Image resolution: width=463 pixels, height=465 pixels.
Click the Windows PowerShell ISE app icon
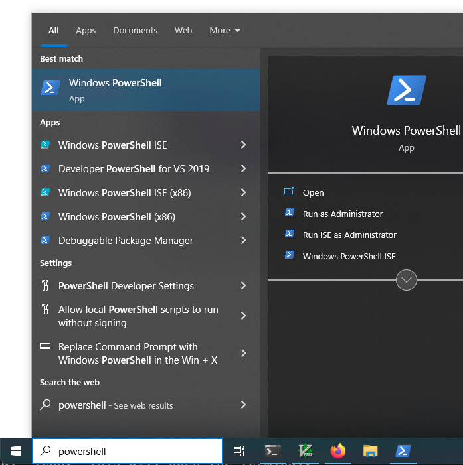[x=45, y=145]
